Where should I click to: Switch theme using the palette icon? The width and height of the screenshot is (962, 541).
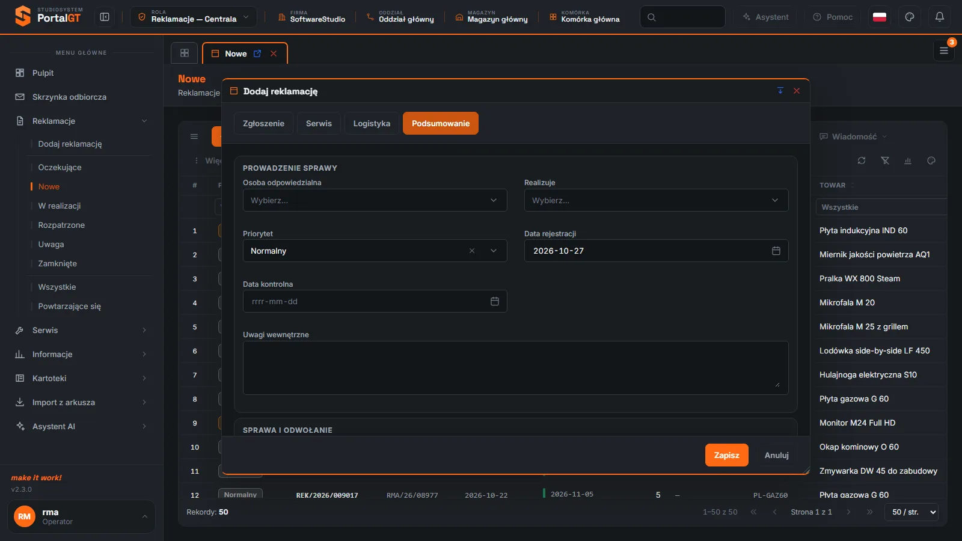tap(910, 17)
